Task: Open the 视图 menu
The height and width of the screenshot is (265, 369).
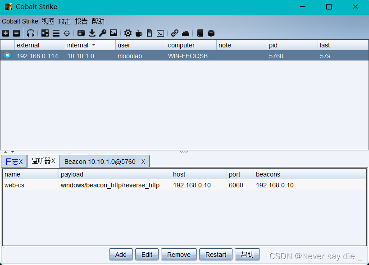Action: coord(48,22)
